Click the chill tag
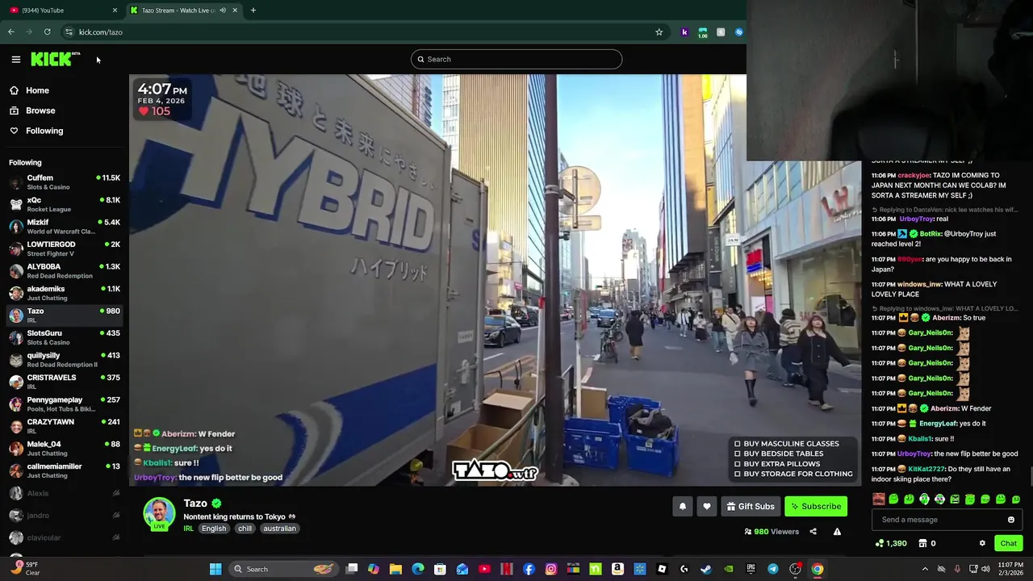Image resolution: width=1033 pixels, height=581 pixels. click(x=245, y=529)
